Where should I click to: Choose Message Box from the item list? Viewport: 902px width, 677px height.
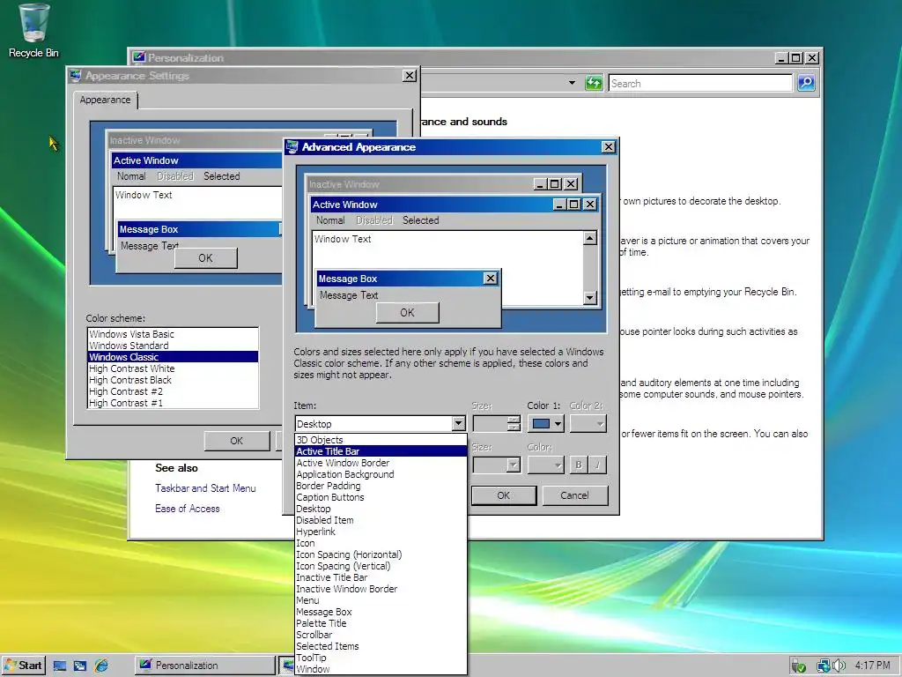[x=381, y=612]
